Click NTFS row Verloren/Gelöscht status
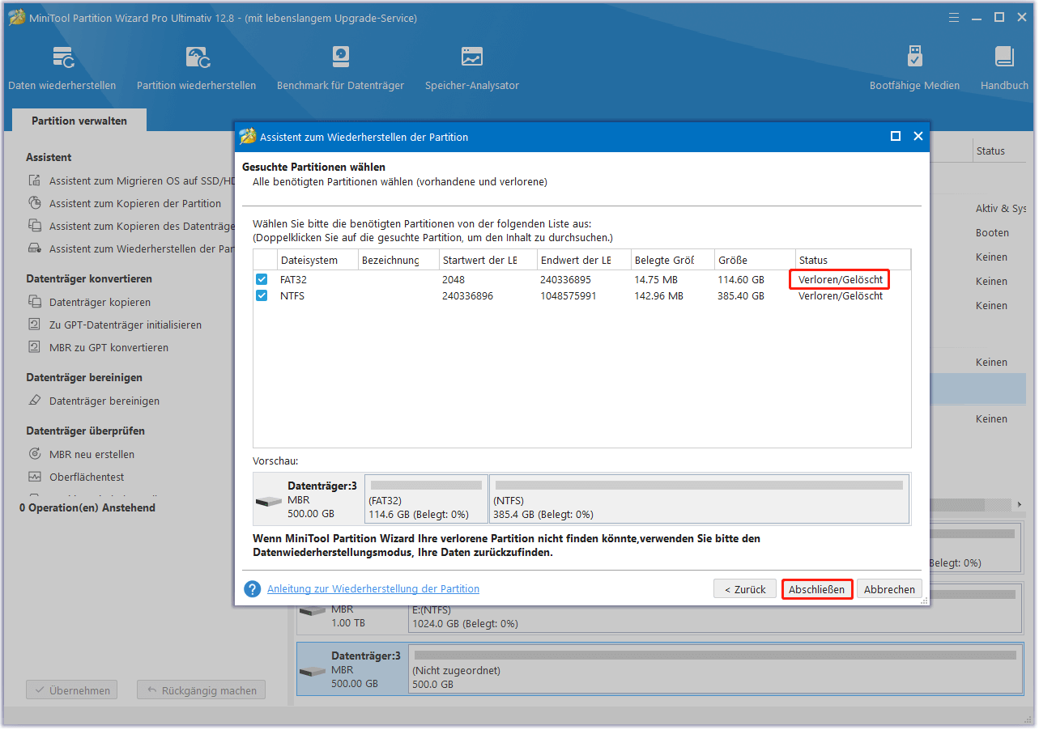1039x730 pixels. pos(841,296)
